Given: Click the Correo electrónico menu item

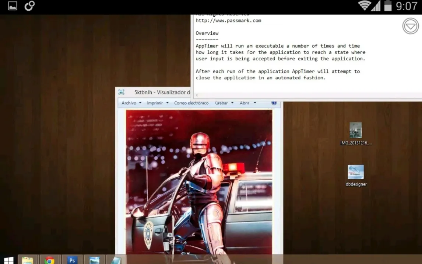Looking at the screenshot, I should tap(191, 103).
